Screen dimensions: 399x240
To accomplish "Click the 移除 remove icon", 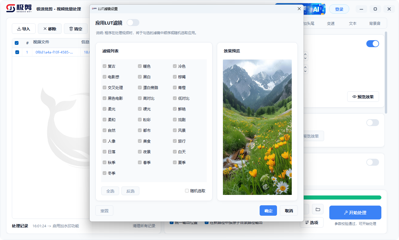I will click(x=45, y=29).
